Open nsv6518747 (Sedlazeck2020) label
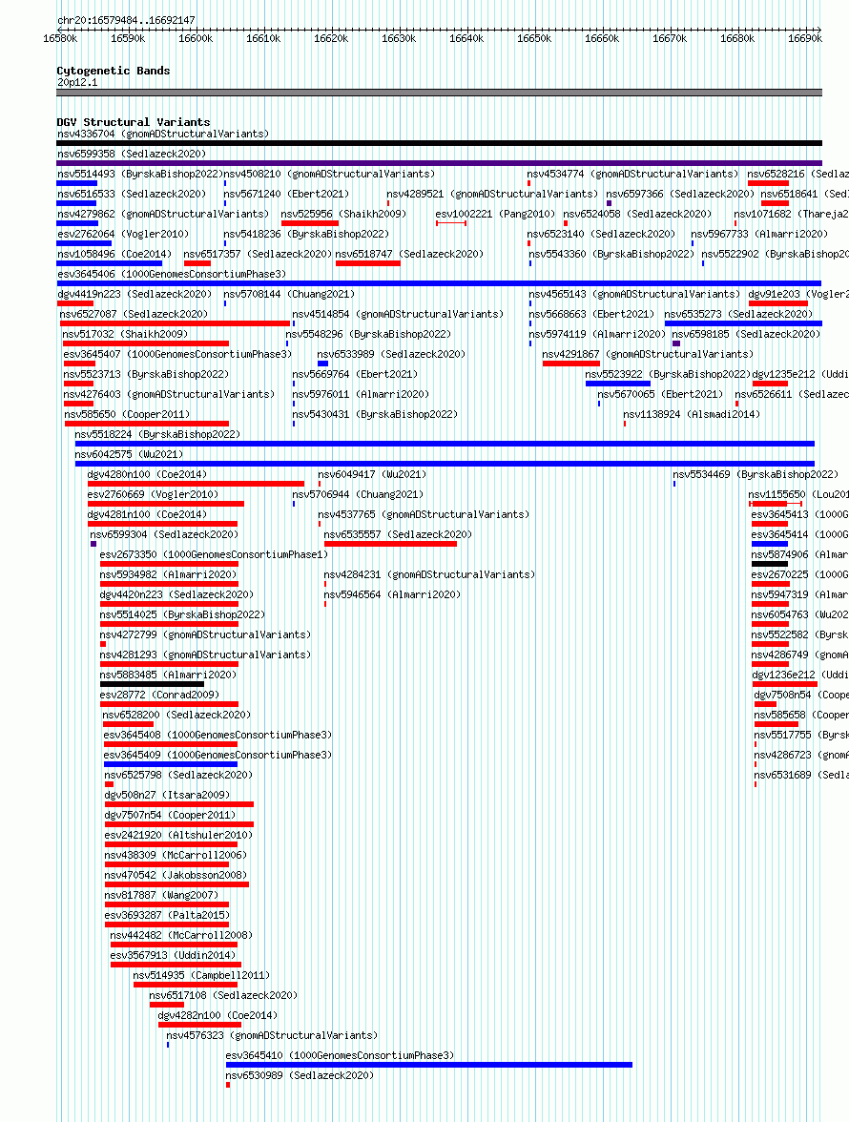Viewport: 849px width, 1122px height. [x=409, y=254]
